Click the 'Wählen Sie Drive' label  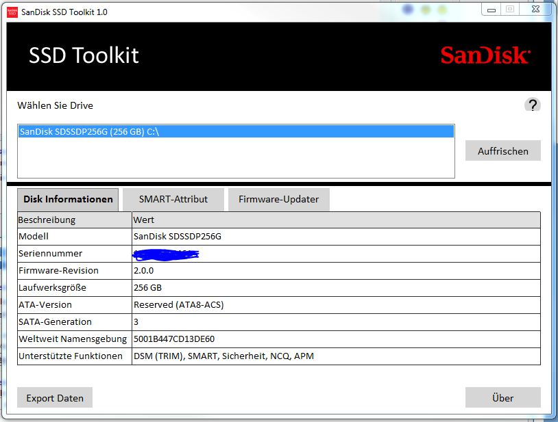55,105
